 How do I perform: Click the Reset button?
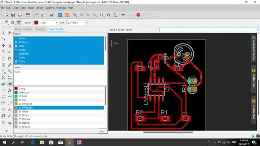pos(102,131)
